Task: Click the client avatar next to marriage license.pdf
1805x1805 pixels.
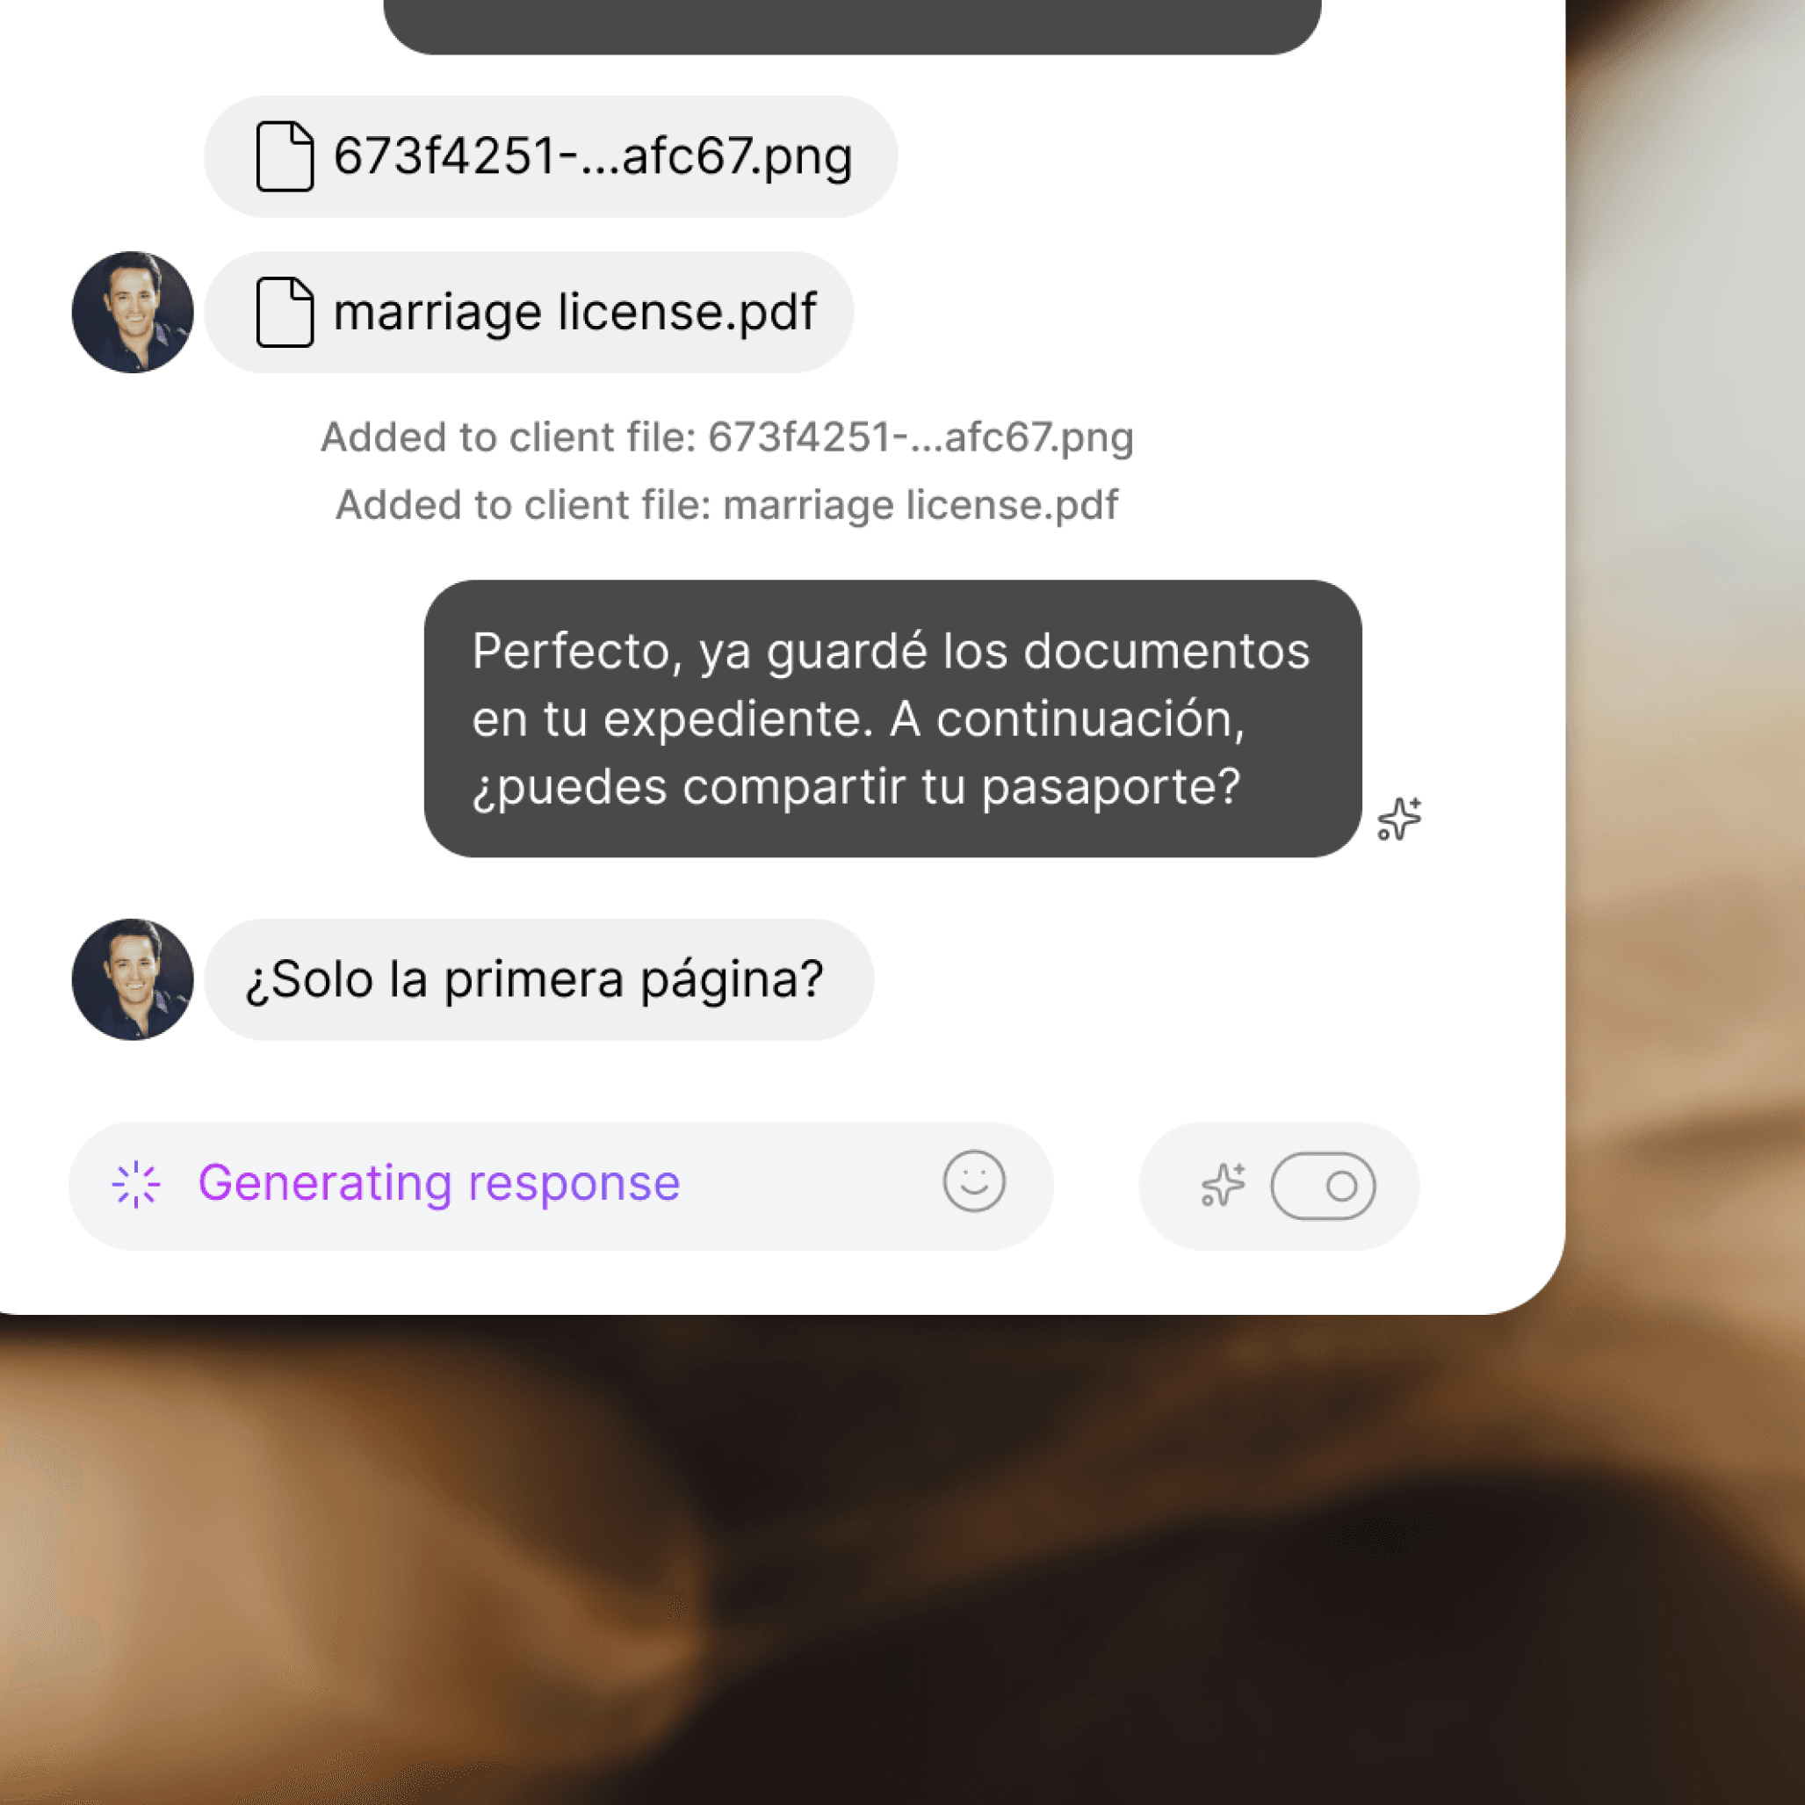Action: pos(133,312)
